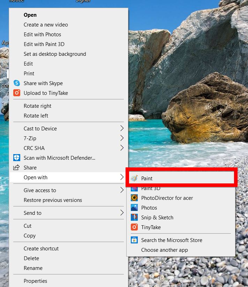Click the Share menu entry
This screenshot has width=248, height=287.
(x=69, y=167)
